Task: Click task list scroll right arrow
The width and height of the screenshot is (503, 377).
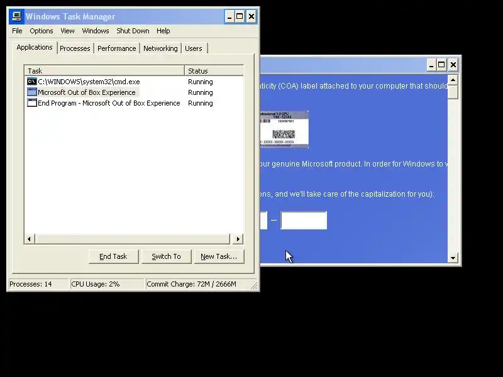Action: pyautogui.click(x=238, y=239)
